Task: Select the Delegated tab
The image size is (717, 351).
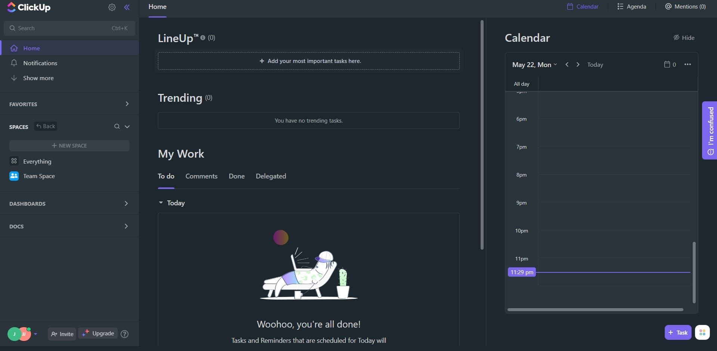Action: [x=271, y=176]
